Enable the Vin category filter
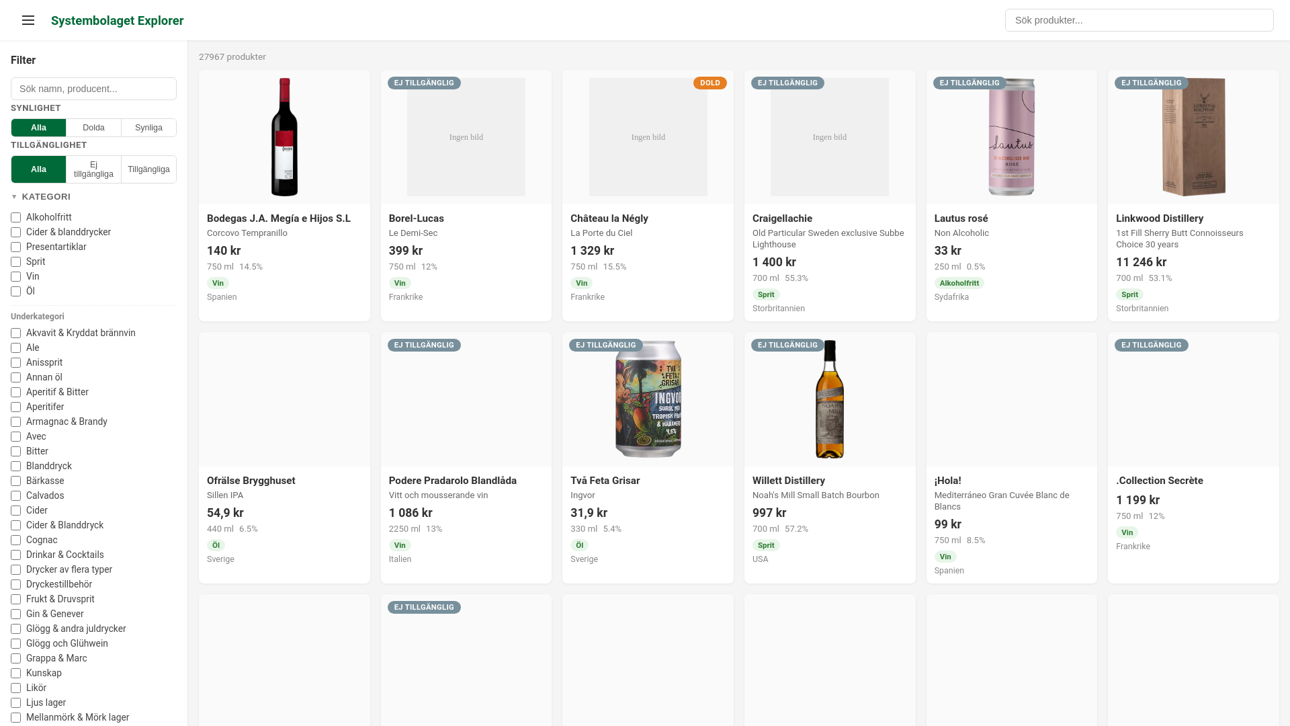Viewport: 1290px width, 726px height. click(16, 277)
